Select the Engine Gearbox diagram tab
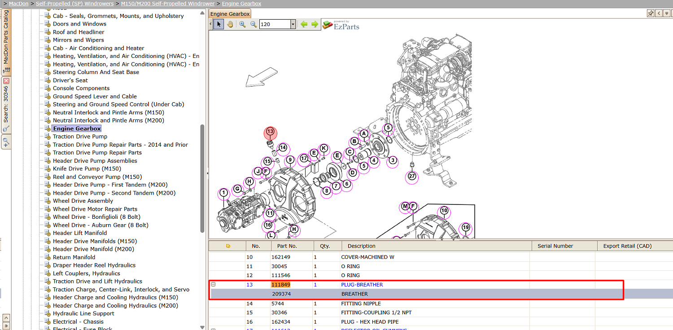 pyautogui.click(x=230, y=14)
